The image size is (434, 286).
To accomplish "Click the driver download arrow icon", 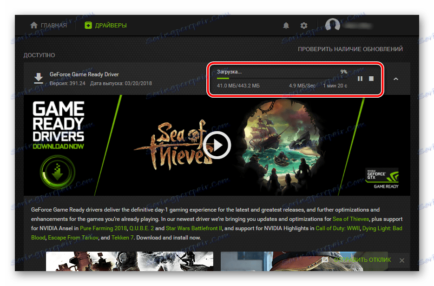I will (x=39, y=79).
